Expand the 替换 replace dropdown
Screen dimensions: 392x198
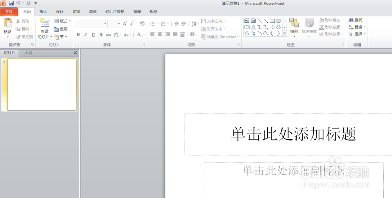click(x=365, y=27)
